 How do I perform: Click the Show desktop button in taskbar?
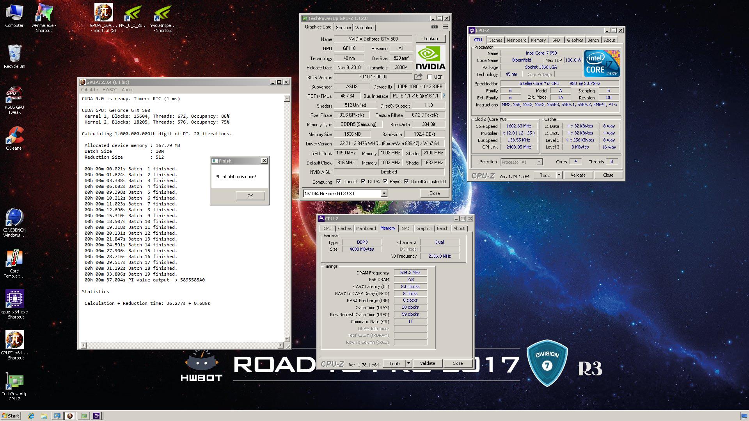coord(744,416)
